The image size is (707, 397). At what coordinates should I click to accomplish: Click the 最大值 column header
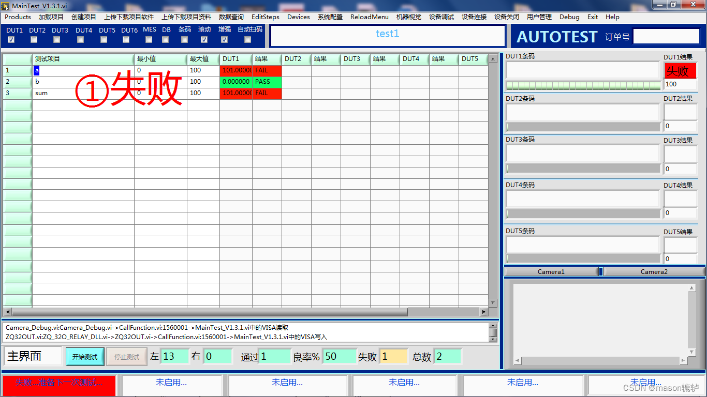tap(203, 59)
